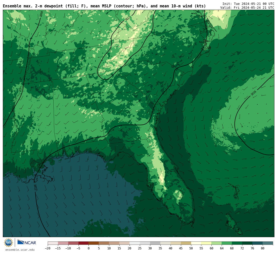Pick the 55 to 60 light yellow swatch

coord(206,243)
